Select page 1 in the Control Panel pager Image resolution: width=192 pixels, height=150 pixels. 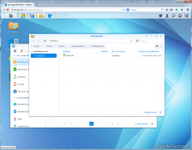(92, 124)
